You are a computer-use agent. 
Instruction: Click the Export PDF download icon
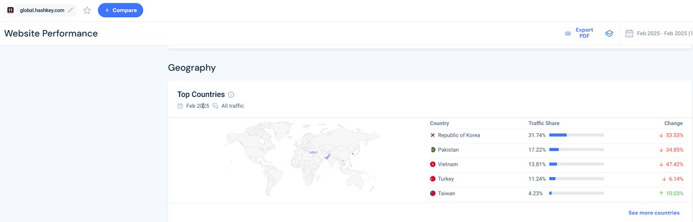(568, 33)
